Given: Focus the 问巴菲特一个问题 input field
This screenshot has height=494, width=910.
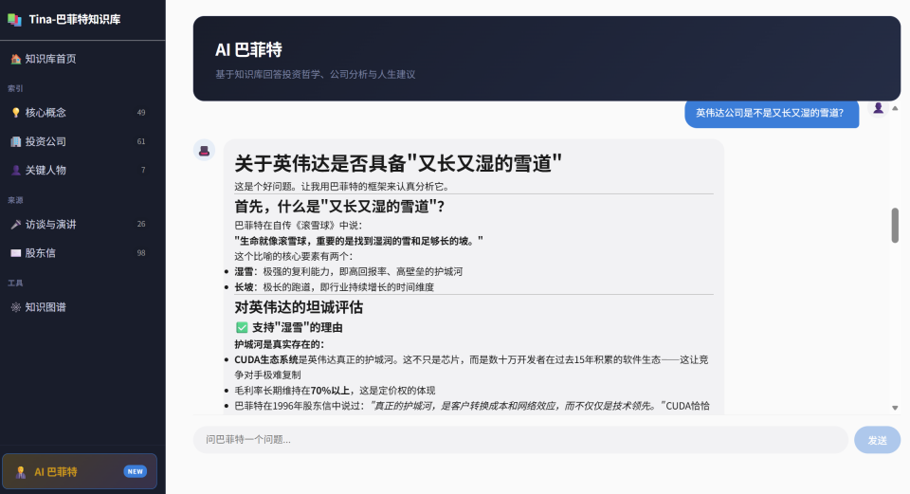Looking at the screenshot, I should pos(520,439).
